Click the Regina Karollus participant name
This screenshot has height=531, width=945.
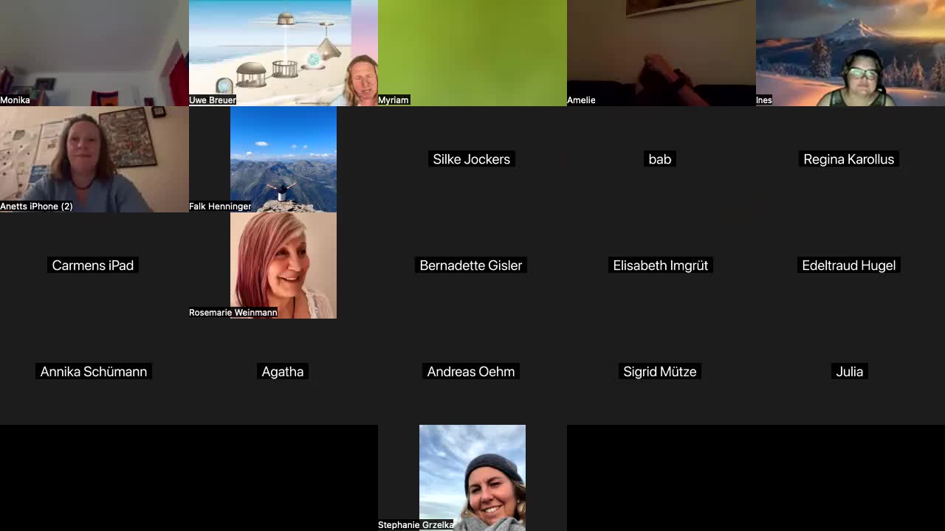[x=849, y=159]
